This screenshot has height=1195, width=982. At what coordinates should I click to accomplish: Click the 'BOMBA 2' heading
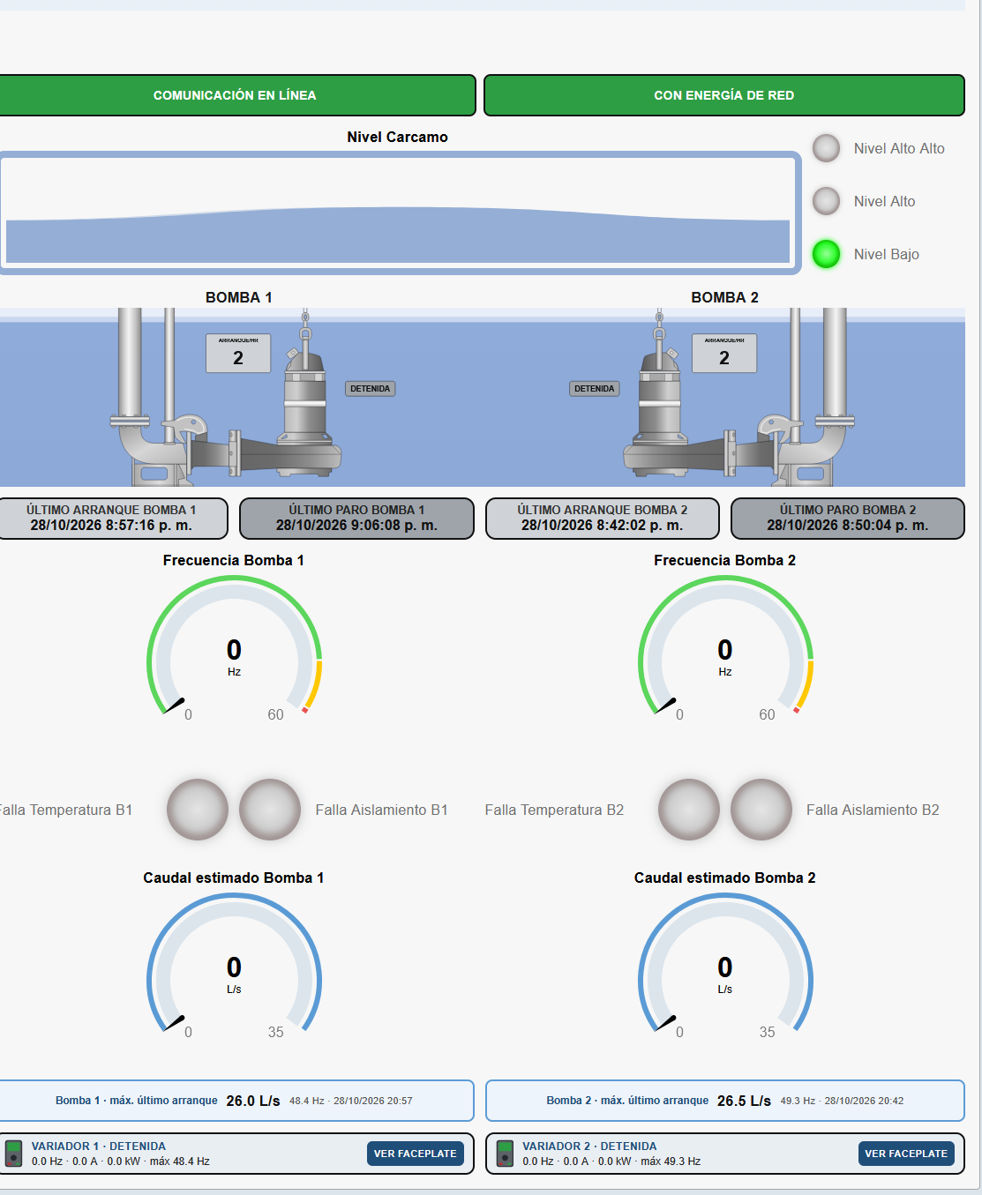click(725, 297)
